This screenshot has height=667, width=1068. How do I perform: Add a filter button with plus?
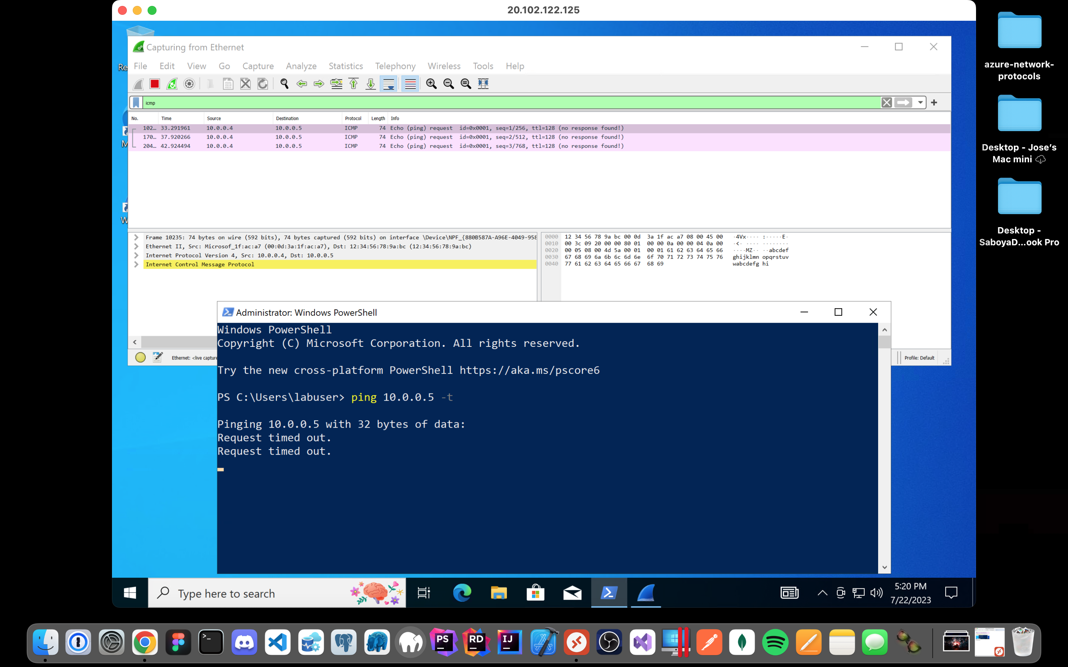click(934, 103)
